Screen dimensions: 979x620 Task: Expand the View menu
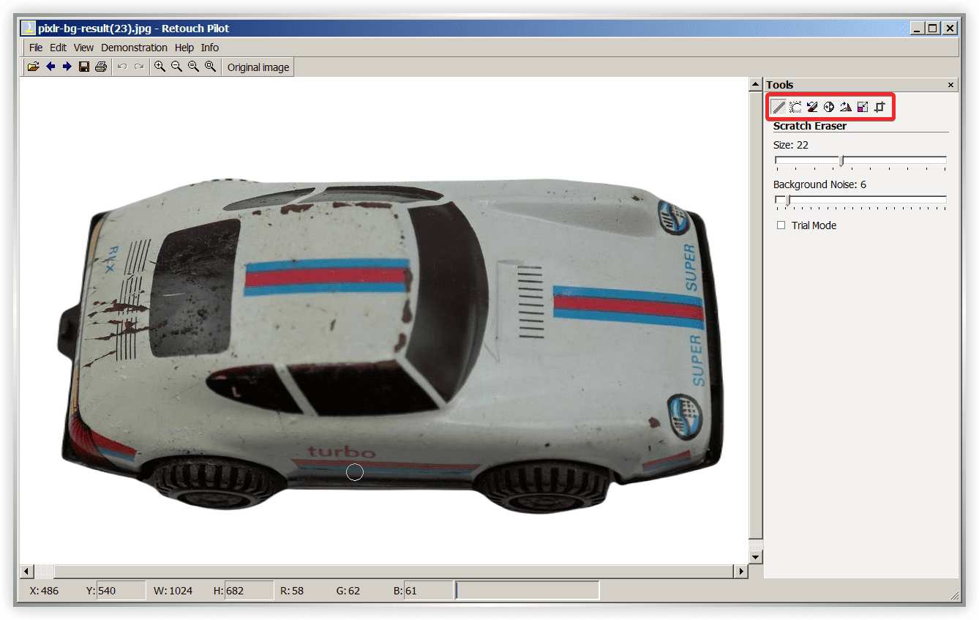point(83,48)
